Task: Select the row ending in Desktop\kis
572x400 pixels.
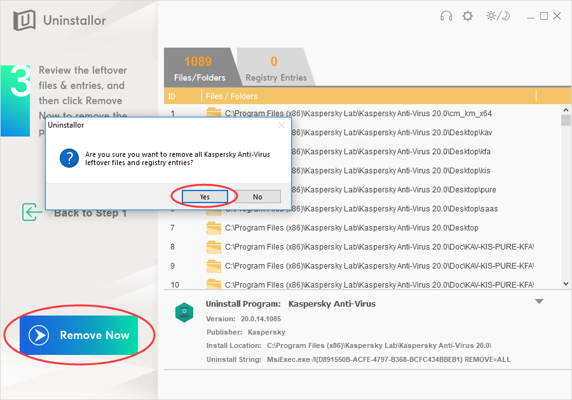Action: tap(391, 171)
